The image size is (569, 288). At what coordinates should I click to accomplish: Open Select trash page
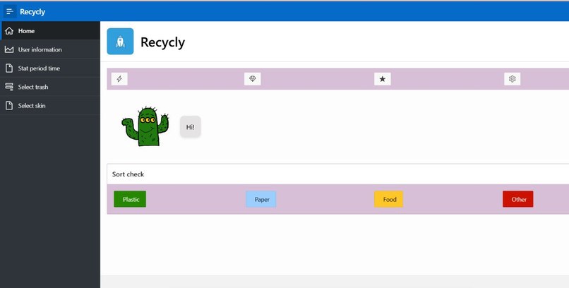point(50,87)
